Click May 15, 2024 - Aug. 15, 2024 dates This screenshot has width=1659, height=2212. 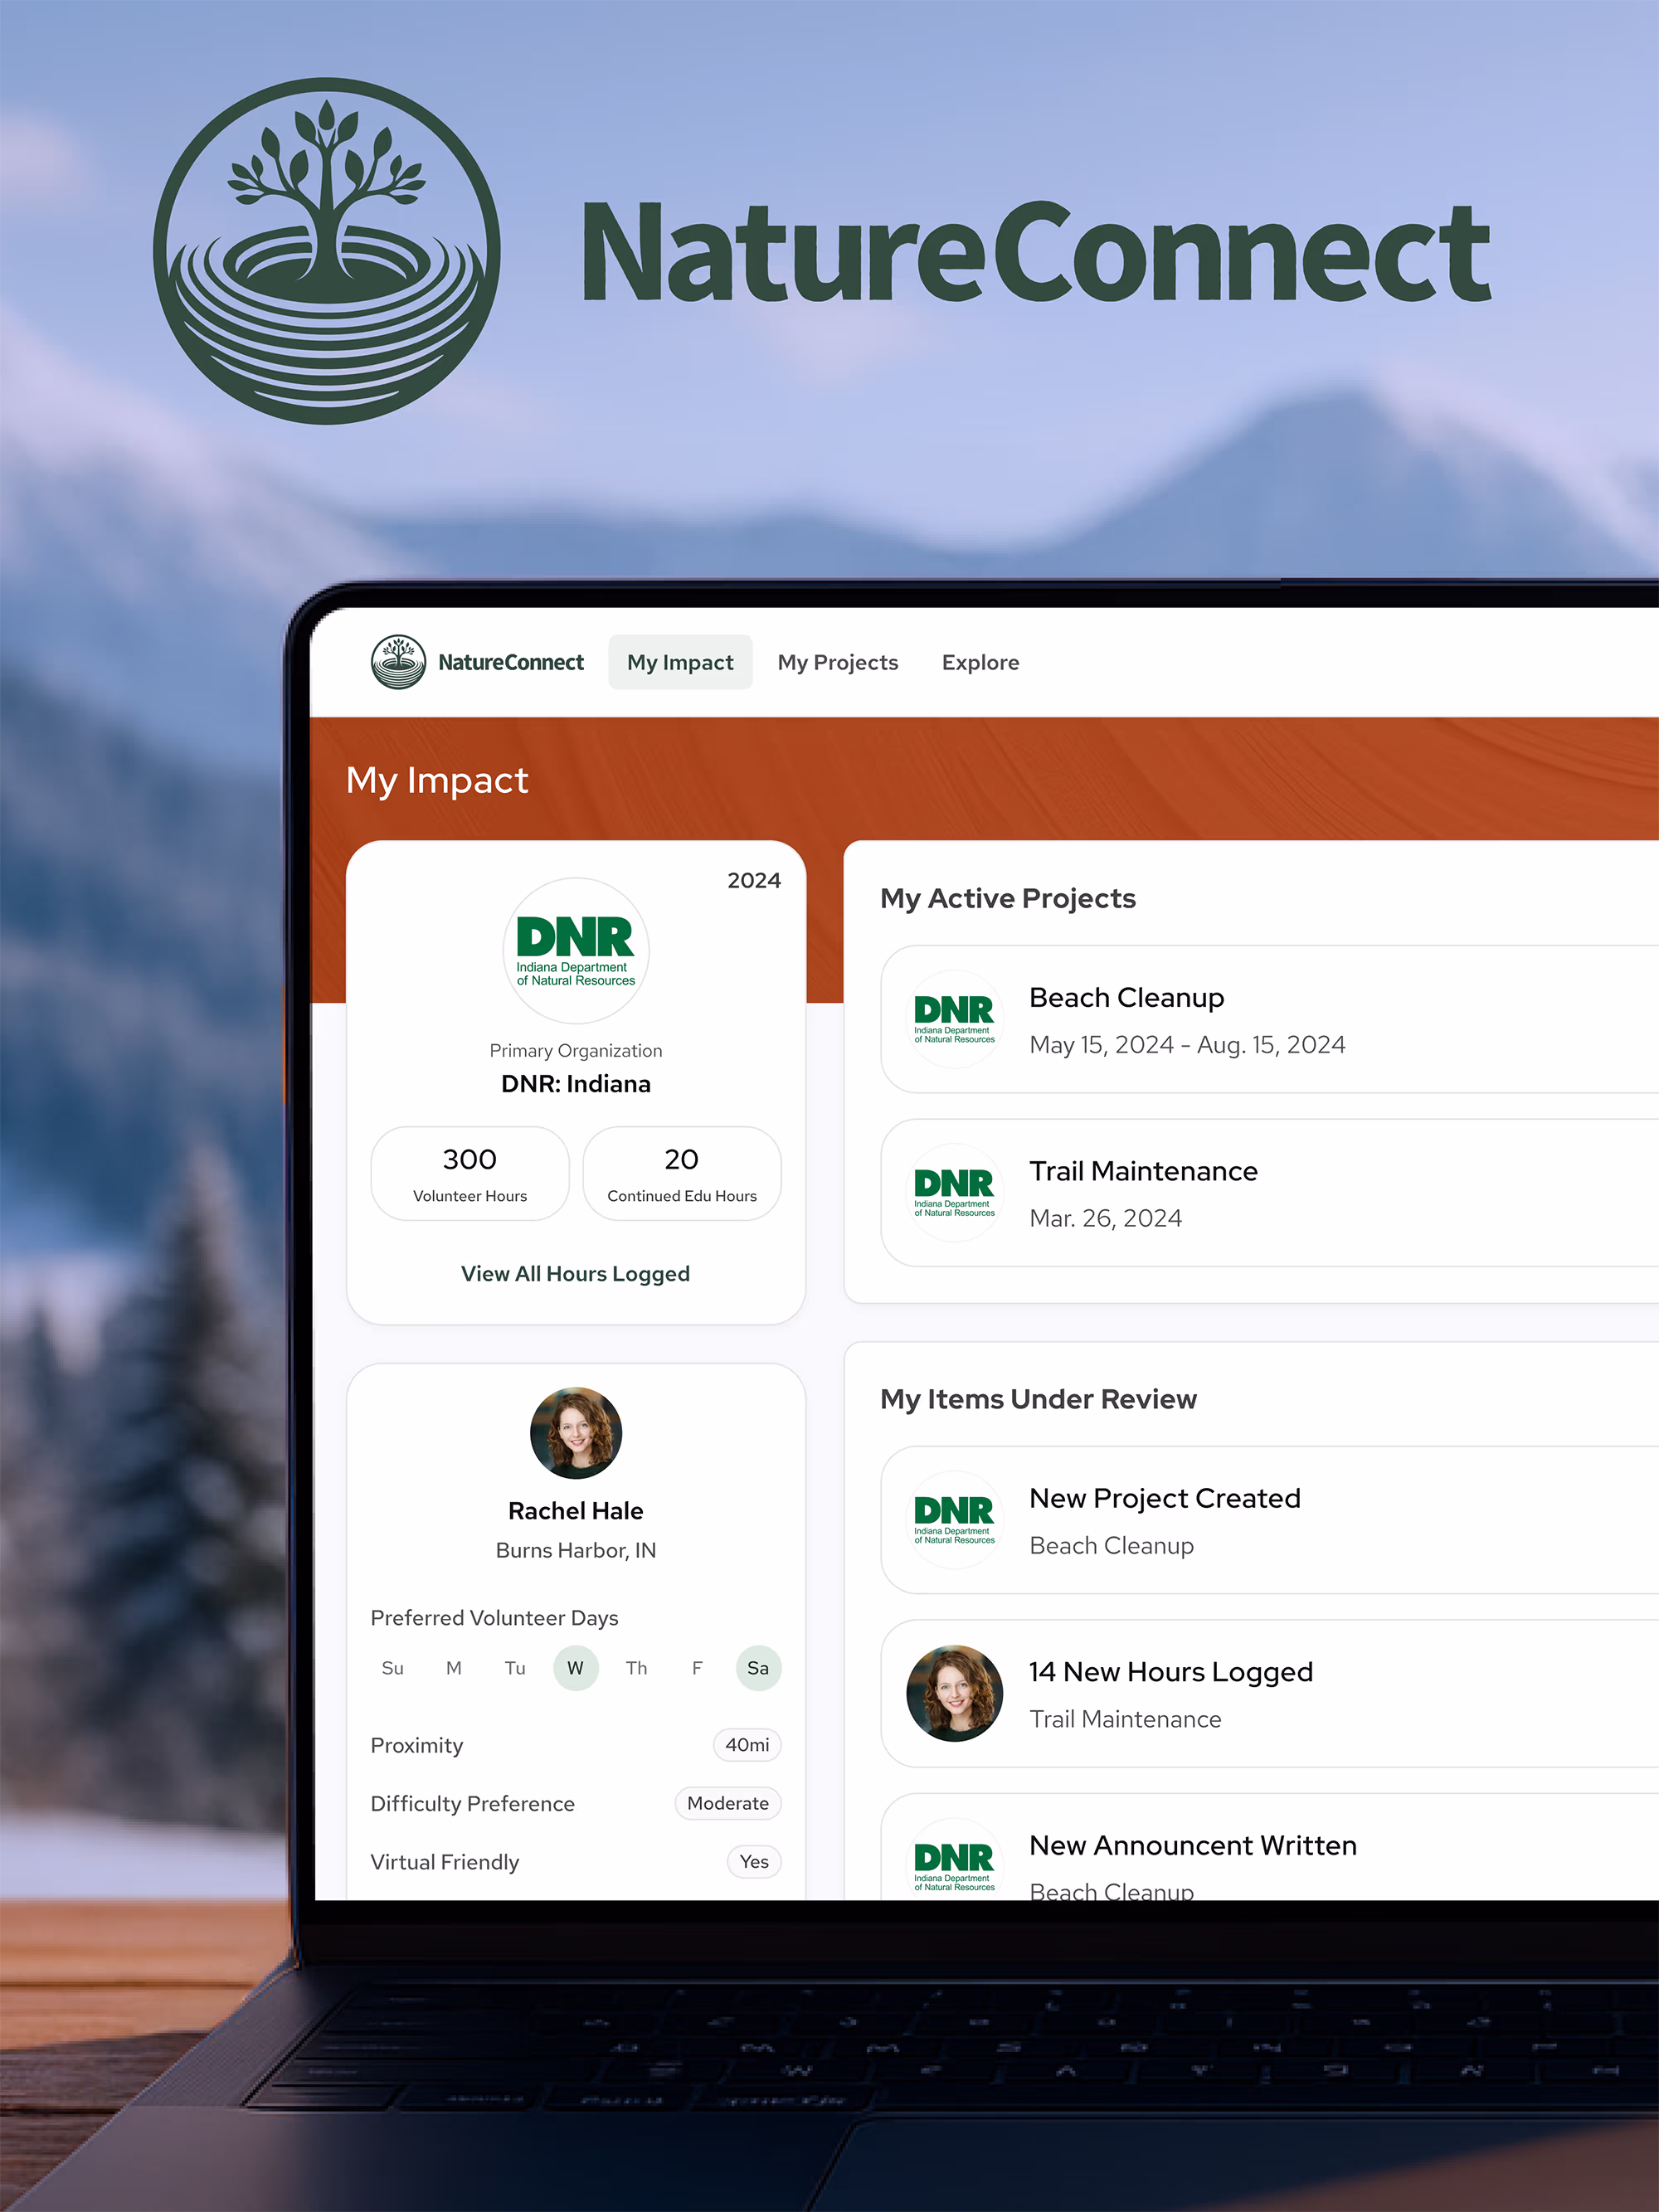1187,1045
